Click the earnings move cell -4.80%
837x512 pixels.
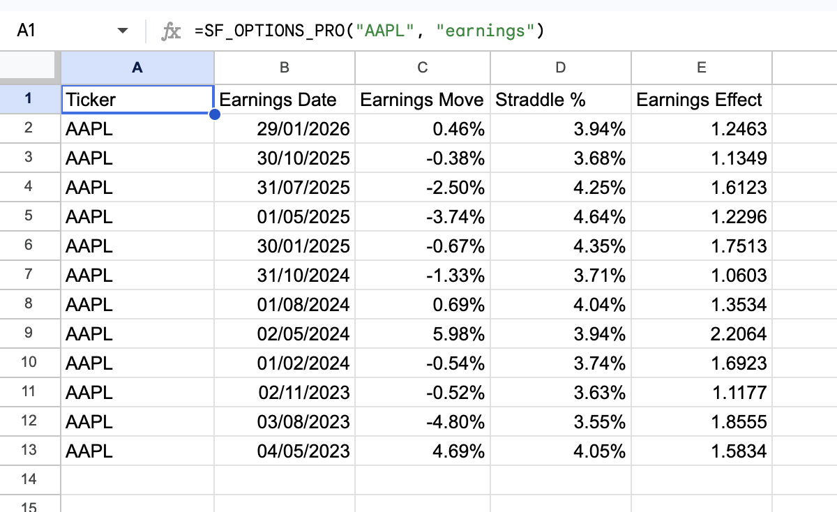(423, 421)
